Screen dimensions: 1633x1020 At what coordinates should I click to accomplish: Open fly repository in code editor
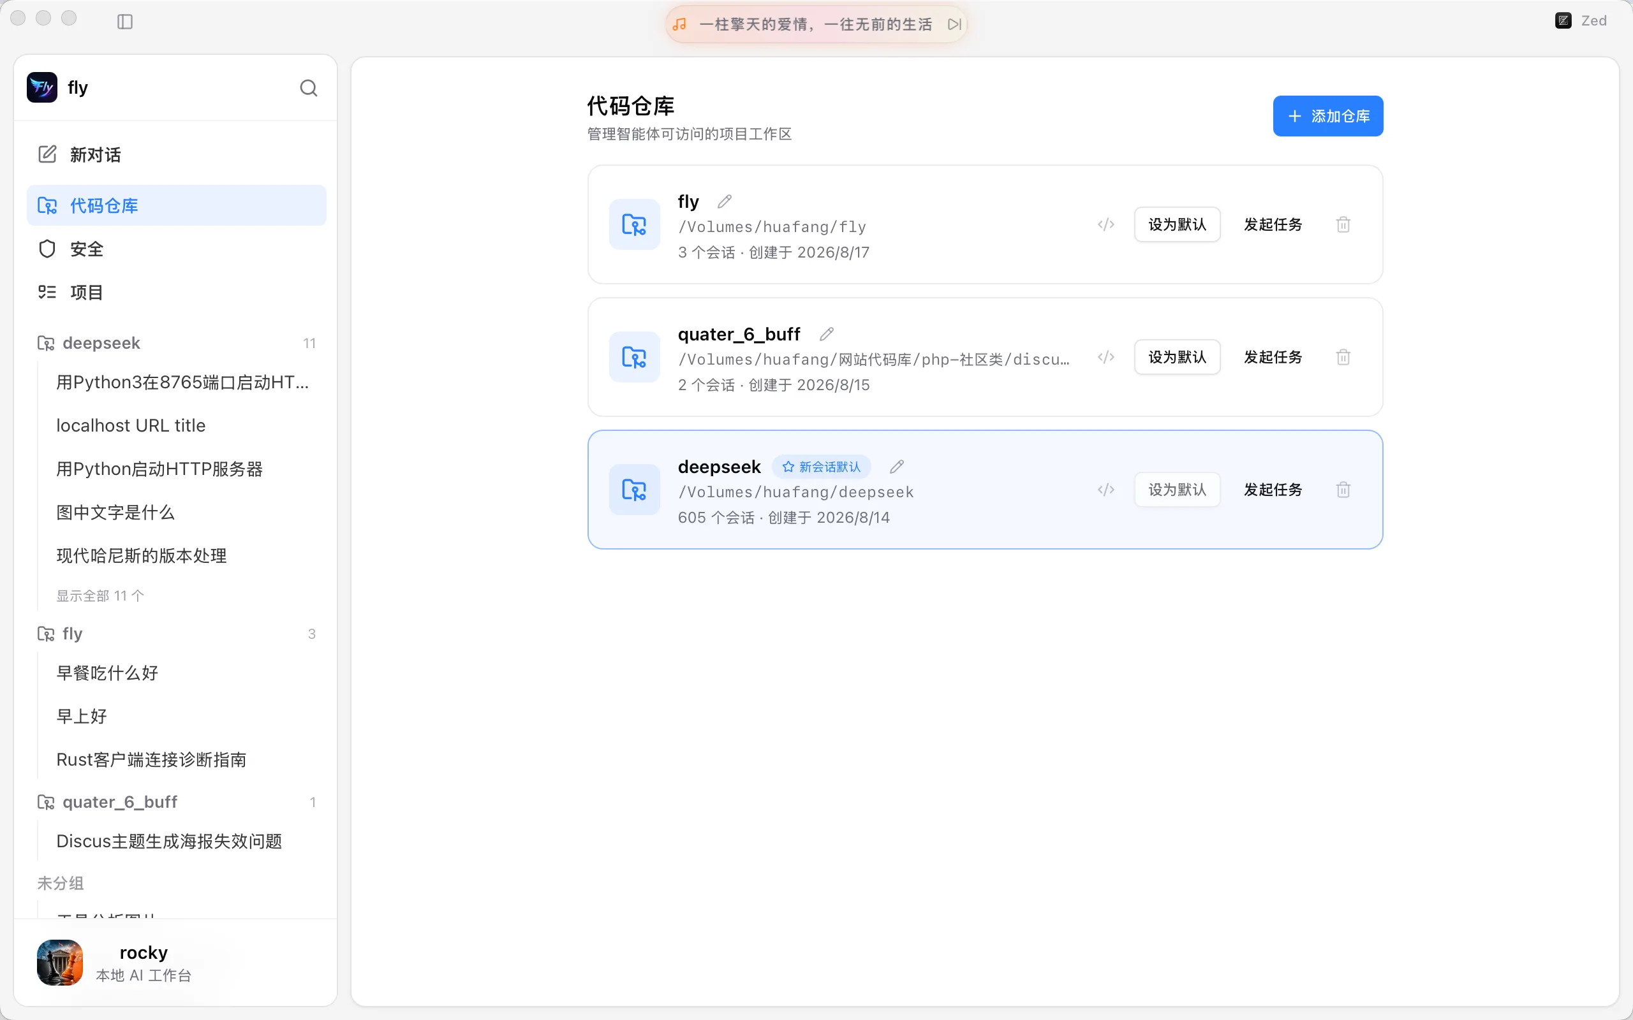[x=1106, y=224]
